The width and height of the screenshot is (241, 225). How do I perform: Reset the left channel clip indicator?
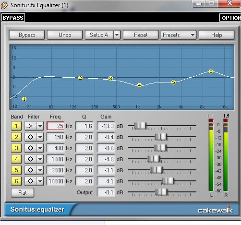pyautogui.click(x=211, y=120)
